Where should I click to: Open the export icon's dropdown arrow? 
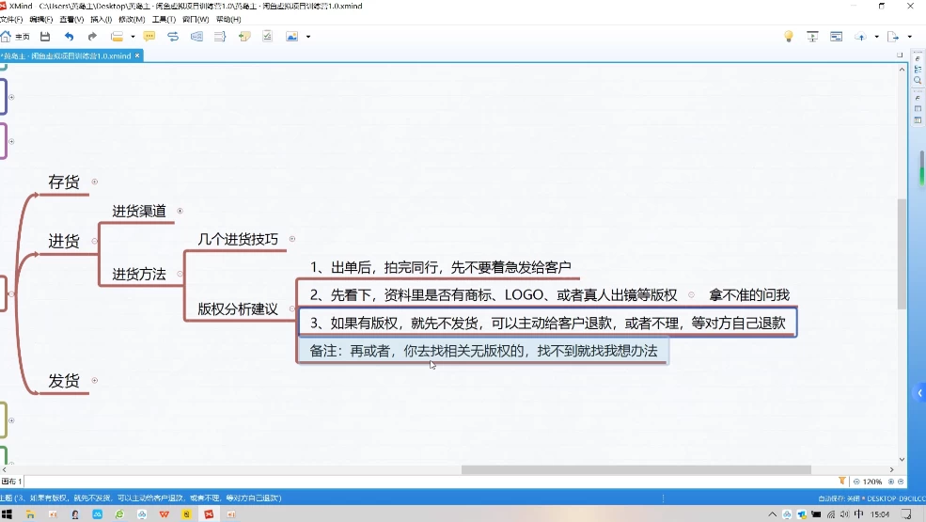(x=910, y=37)
